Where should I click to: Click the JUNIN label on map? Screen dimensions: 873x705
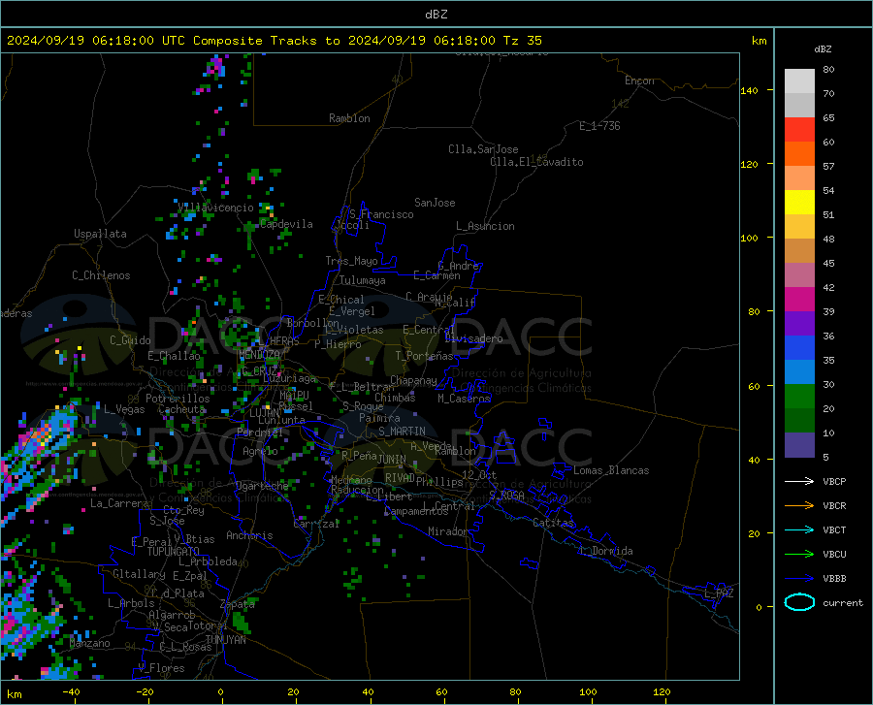[392, 460]
